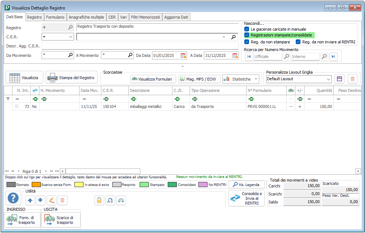Switch to the Formulario tab

tap(55, 17)
